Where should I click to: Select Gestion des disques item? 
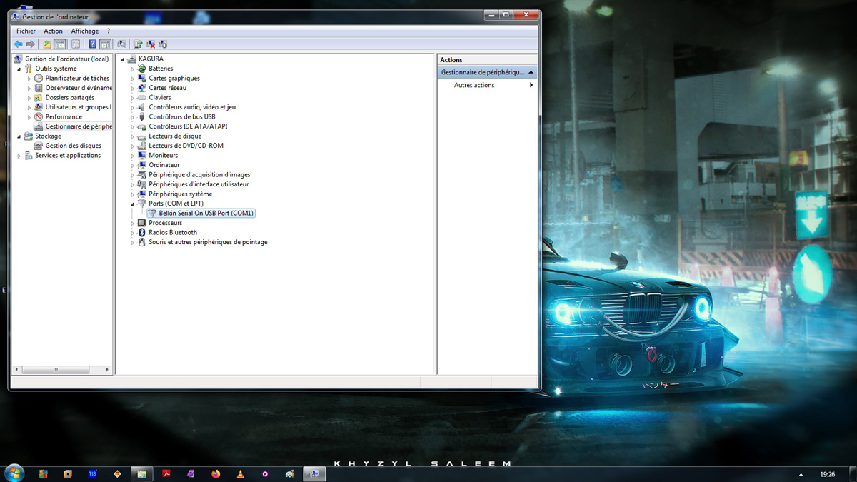click(x=73, y=146)
